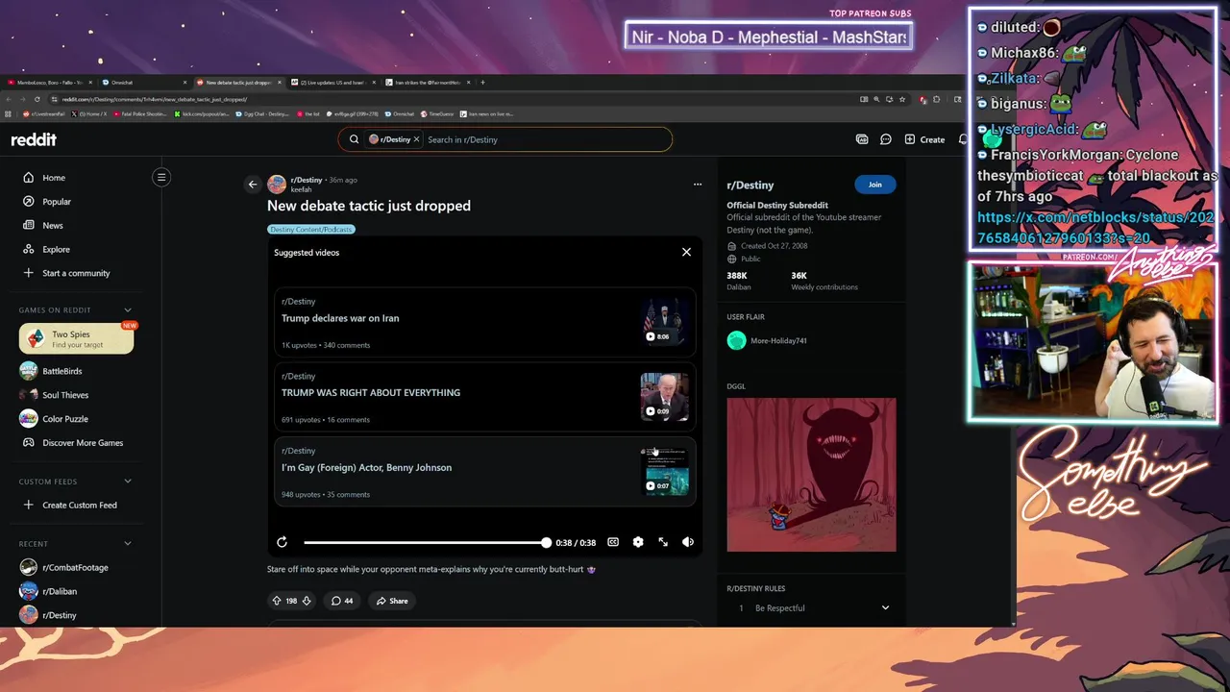This screenshot has width=1230, height=692.
Task: Collapse the Custom Feeds section
Action: (128, 482)
